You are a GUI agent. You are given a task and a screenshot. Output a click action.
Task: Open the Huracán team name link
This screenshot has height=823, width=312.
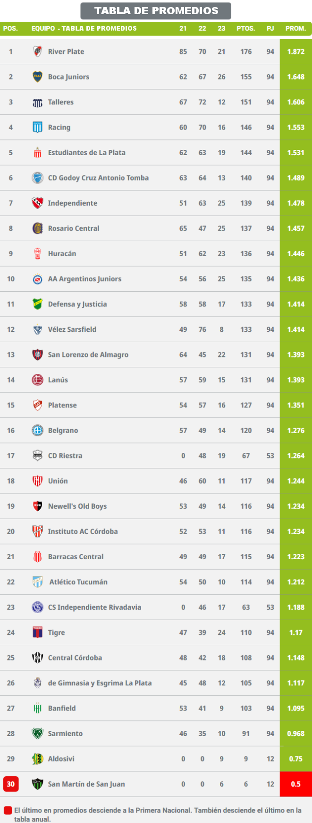(x=62, y=254)
